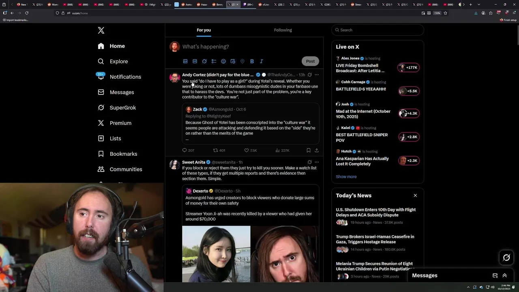Repost Andy Cortez's post
The height and width of the screenshot is (292, 519).
[x=219, y=150]
